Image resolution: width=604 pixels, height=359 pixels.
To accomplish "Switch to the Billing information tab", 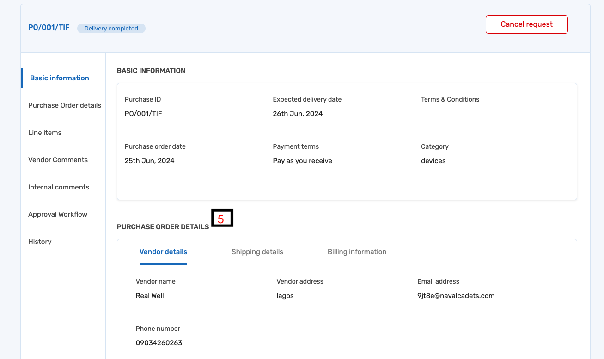I will [357, 252].
